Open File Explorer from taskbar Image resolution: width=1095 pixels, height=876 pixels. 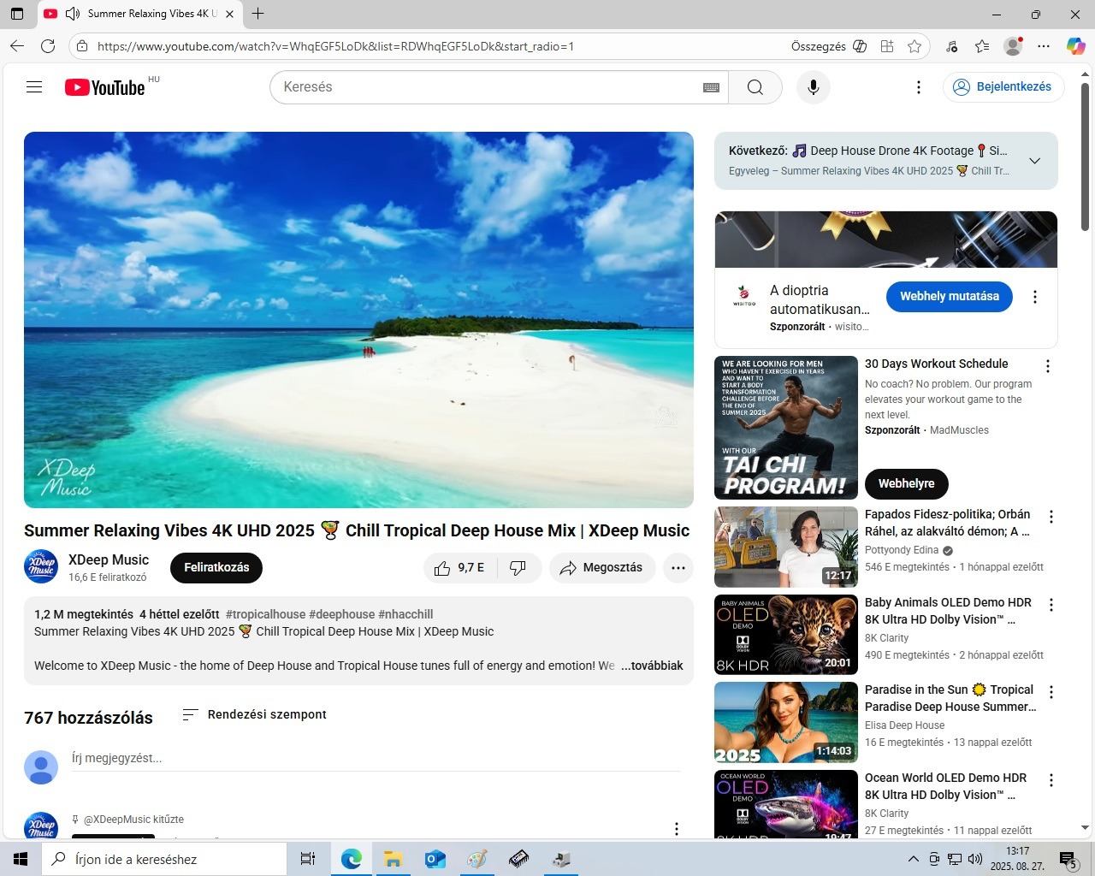click(393, 859)
